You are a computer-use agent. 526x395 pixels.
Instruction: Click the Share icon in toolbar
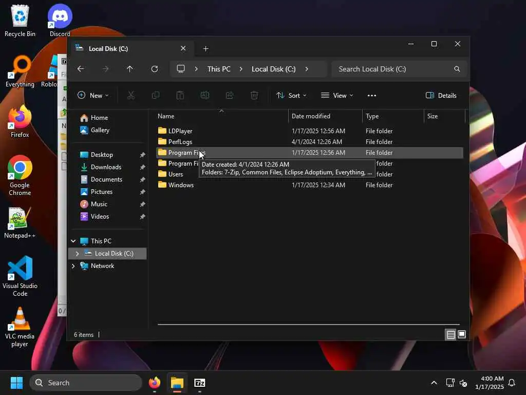point(230,95)
